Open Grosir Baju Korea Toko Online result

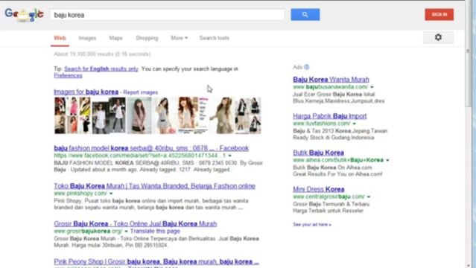click(x=136, y=223)
